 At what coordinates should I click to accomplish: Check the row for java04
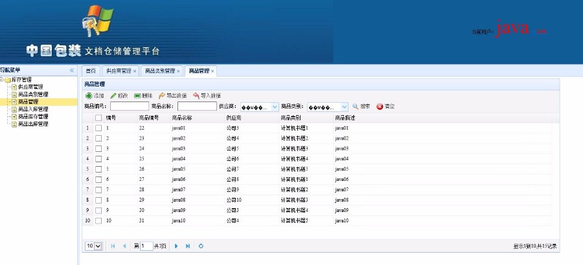98,159
